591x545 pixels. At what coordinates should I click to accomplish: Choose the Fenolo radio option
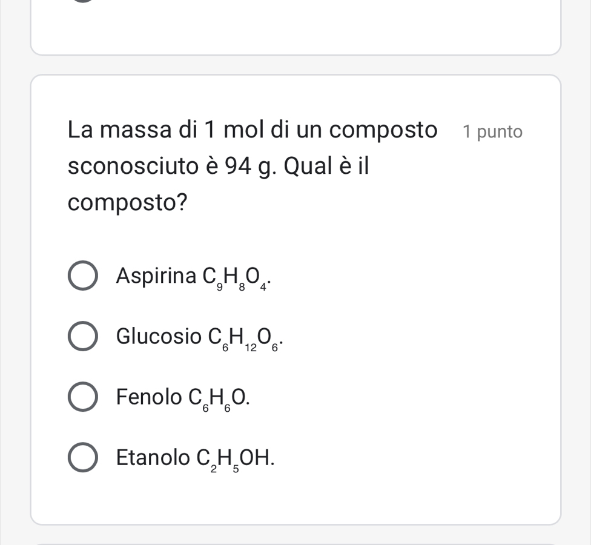coord(82,397)
